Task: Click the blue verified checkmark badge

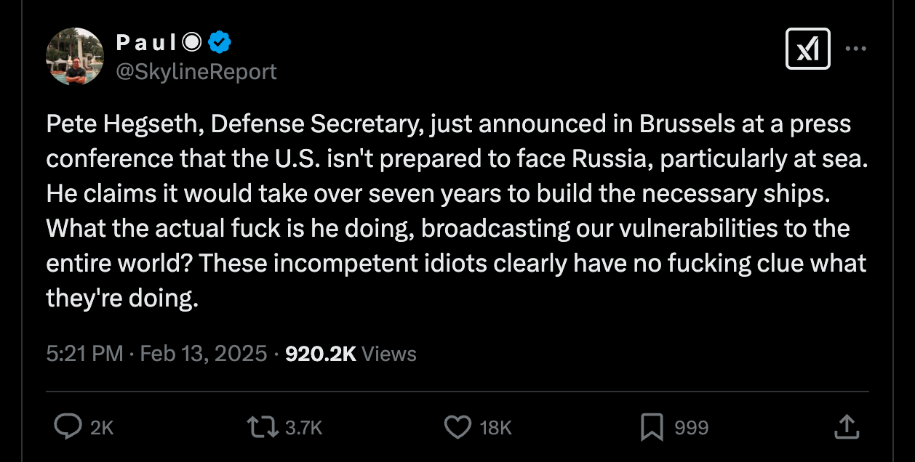Action: (220, 43)
